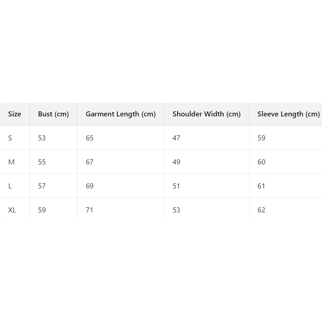
Task: Click the Bust (cm) column header
Action: click(x=53, y=114)
